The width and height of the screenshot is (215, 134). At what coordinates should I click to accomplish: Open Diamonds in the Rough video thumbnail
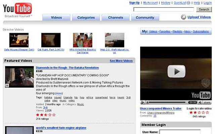point(19,77)
